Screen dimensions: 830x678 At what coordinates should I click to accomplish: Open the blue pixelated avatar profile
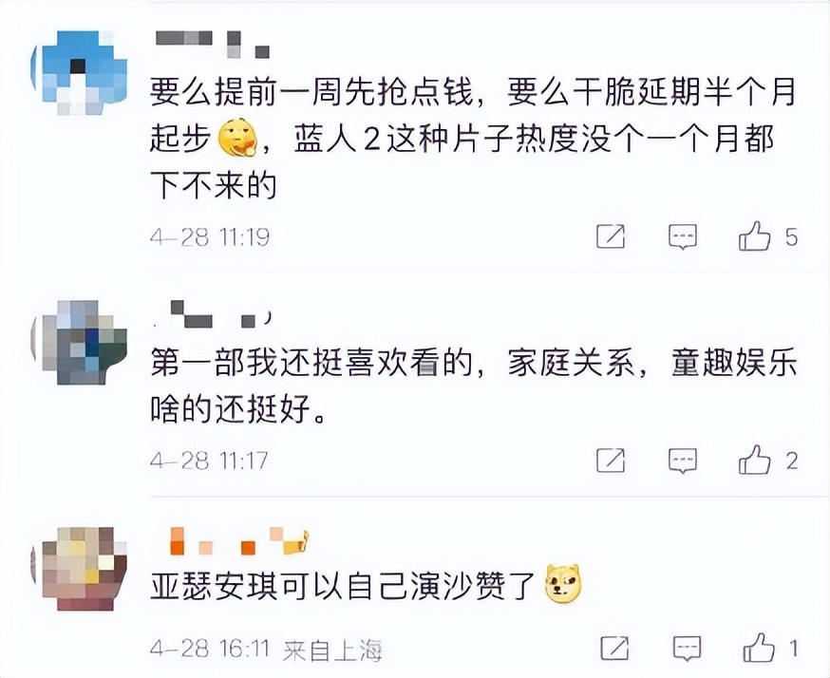point(81,73)
